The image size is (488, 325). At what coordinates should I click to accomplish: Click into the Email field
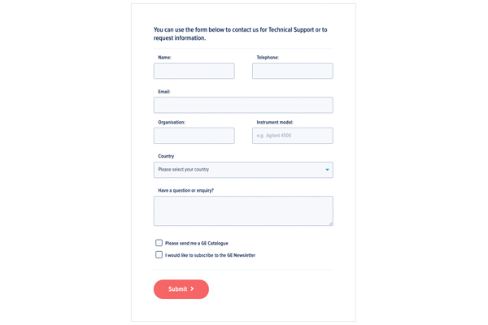click(243, 105)
